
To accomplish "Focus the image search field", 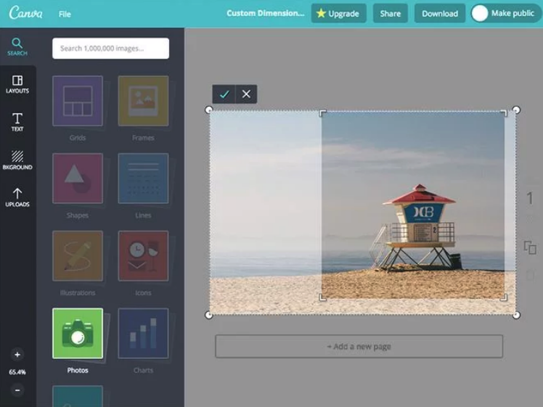I will point(110,49).
